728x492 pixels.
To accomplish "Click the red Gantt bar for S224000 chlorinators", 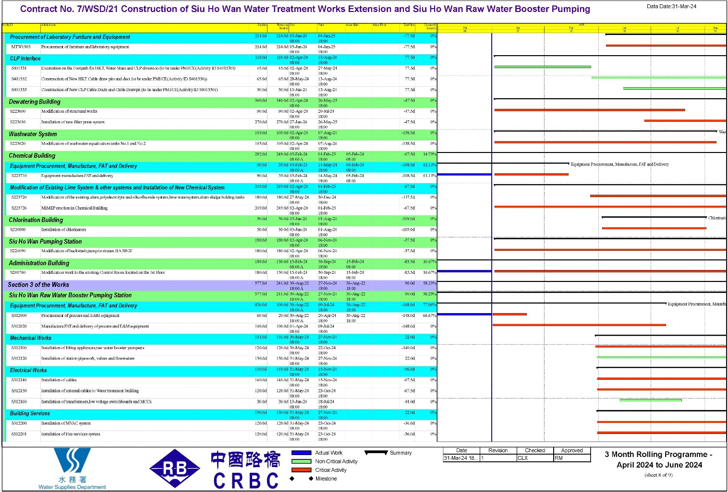I will point(654,228).
